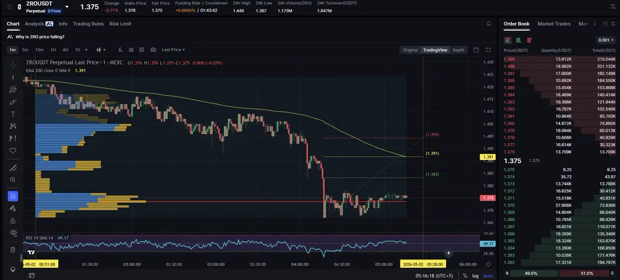The image size is (620, 280).
Task: Click the zoom in magnifier tool
Action: point(13,180)
